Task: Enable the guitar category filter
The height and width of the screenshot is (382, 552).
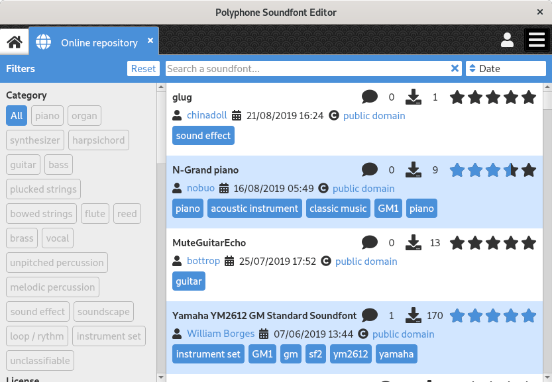Action: pos(22,164)
